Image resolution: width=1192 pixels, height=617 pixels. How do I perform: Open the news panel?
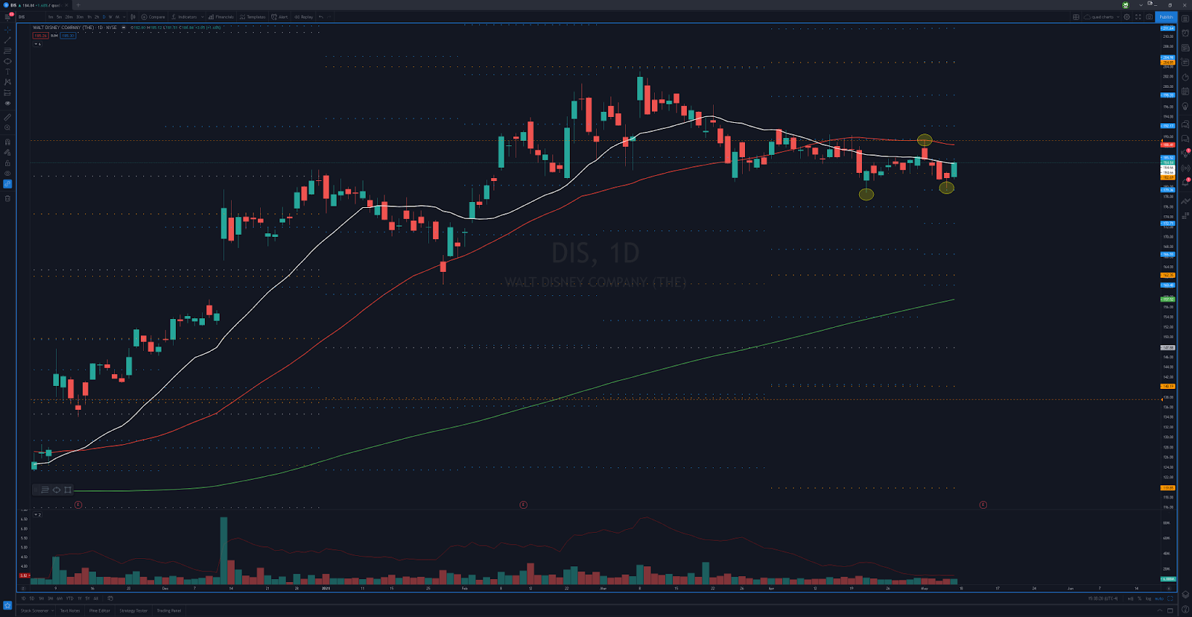point(1185,48)
